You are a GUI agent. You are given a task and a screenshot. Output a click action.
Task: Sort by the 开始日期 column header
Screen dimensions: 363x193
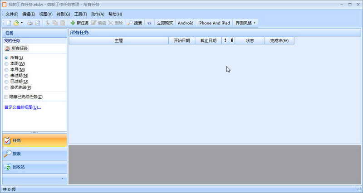[182, 41]
